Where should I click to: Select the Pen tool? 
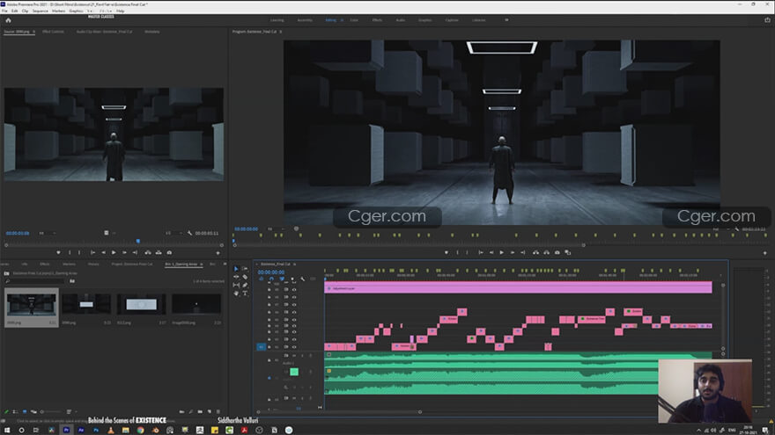point(245,285)
